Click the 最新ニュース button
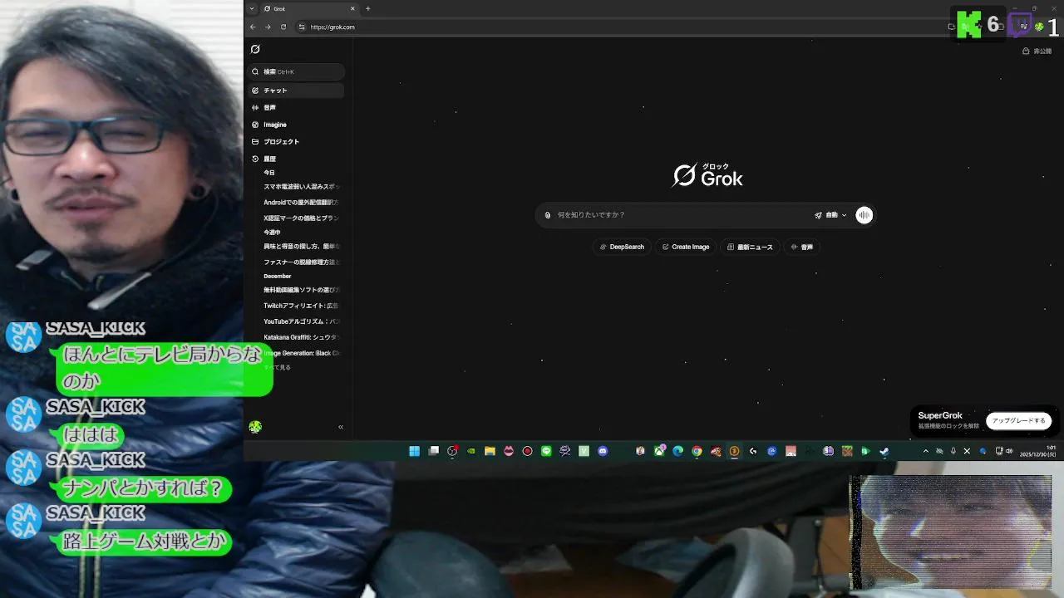The width and height of the screenshot is (1064, 598). [750, 247]
